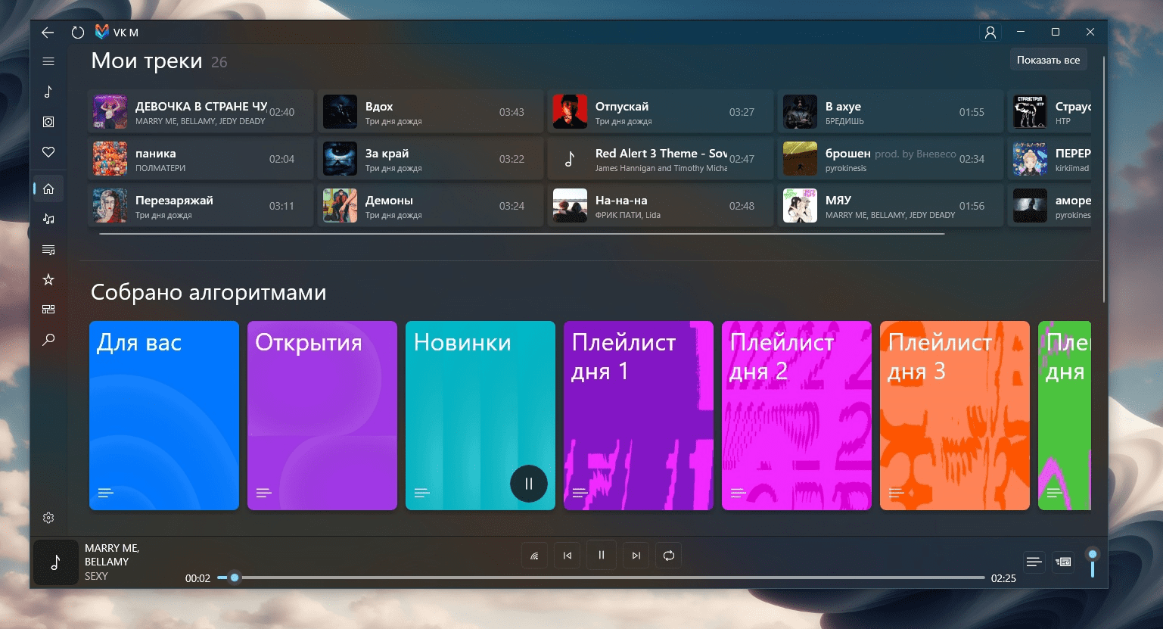Open favorites heart icon in sidebar
Viewport: 1163px width, 629px height.
[48, 152]
